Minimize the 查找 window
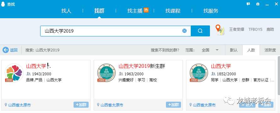Screen dimensions: 280x113 [x=267, y=4]
